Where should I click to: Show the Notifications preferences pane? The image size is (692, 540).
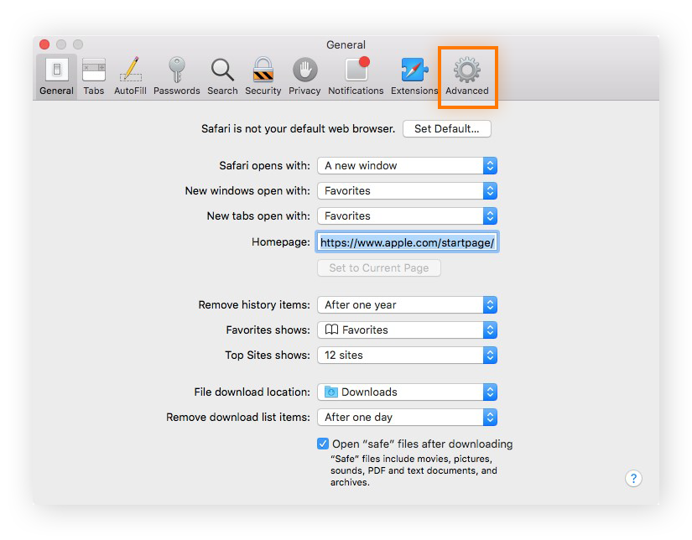(356, 77)
